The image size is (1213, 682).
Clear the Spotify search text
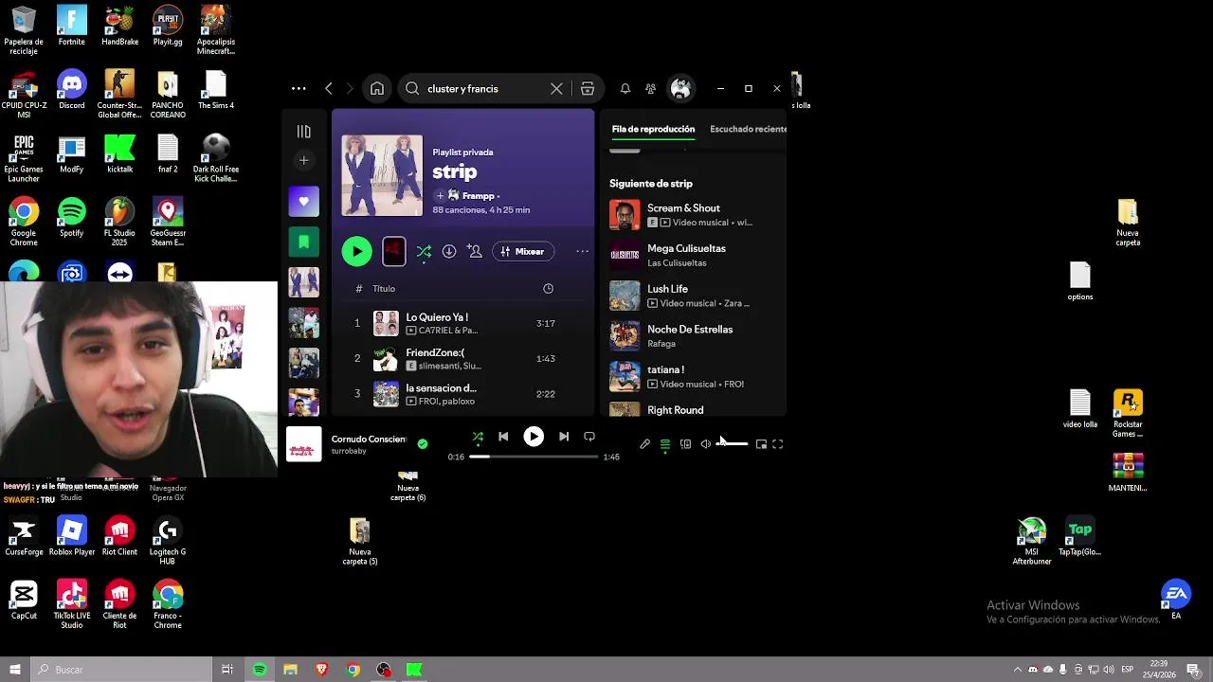point(556,88)
